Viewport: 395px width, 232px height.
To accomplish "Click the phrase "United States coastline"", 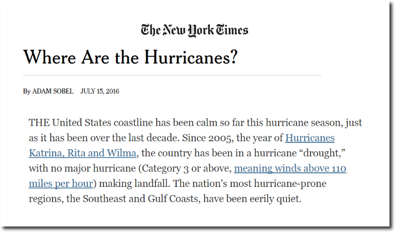I will tap(102, 123).
